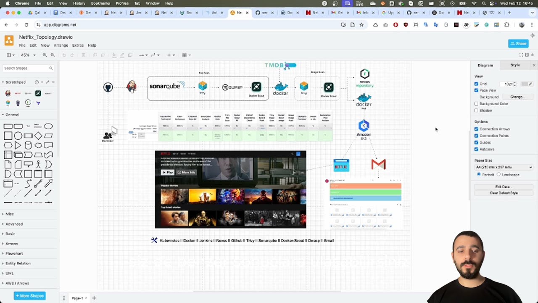Disable the Connection Arrows checkbox

[x=476, y=129]
